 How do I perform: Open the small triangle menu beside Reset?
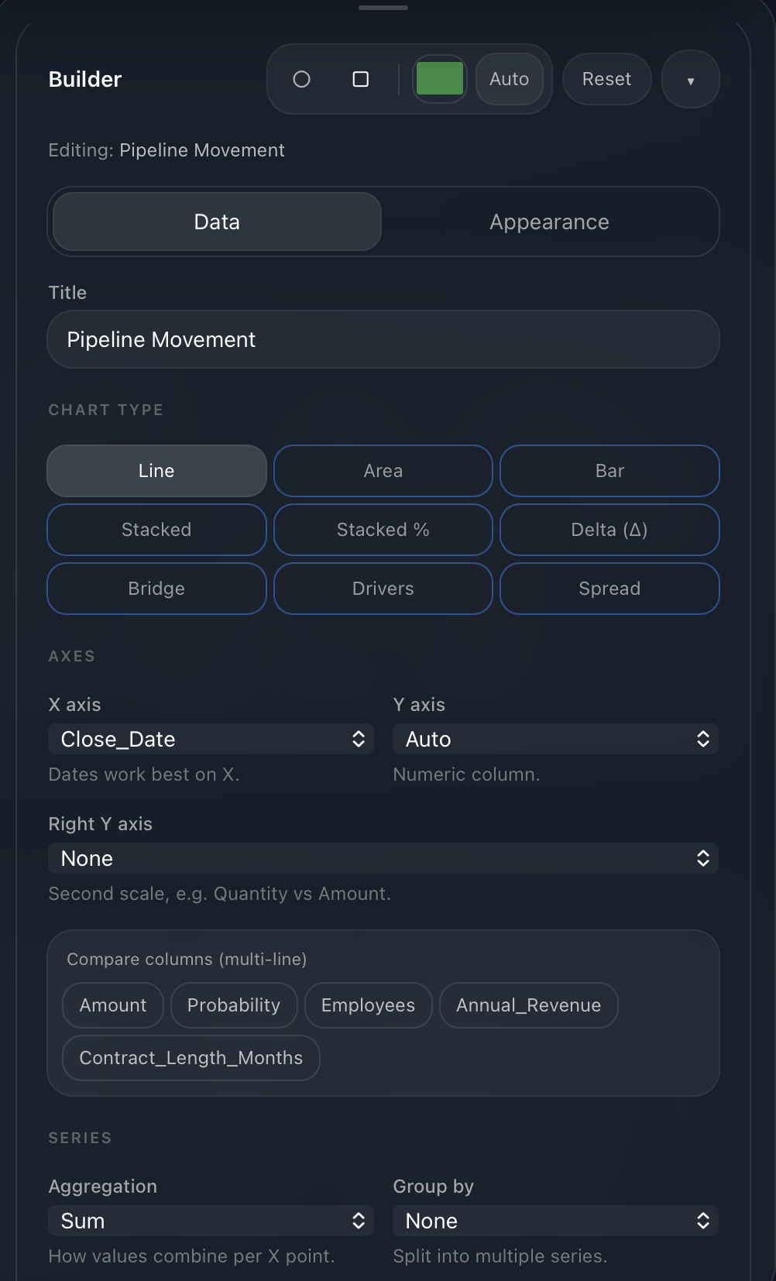point(690,80)
